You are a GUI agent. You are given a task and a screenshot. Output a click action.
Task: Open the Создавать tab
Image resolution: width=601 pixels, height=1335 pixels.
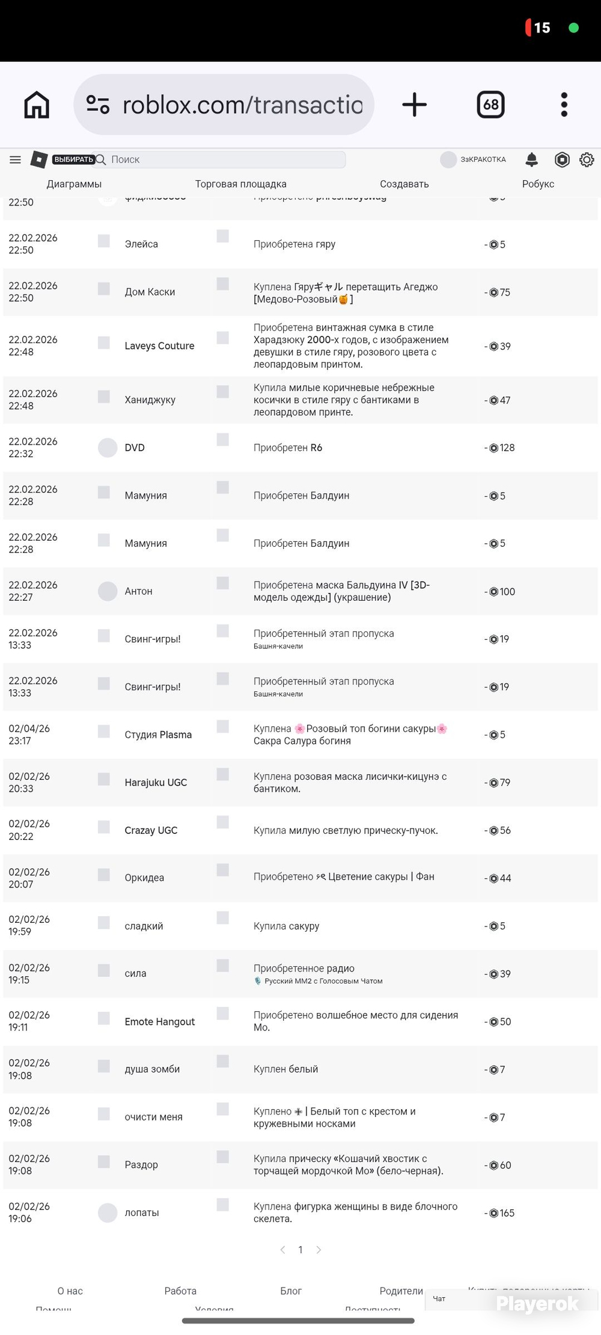point(404,184)
